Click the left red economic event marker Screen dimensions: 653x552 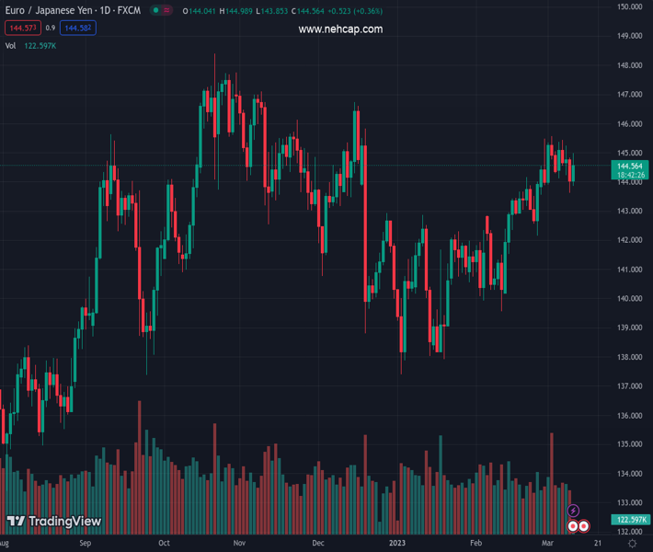point(573,526)
